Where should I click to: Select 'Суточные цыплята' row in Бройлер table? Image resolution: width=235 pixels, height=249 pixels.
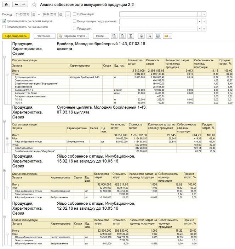(x=122, y=77)
